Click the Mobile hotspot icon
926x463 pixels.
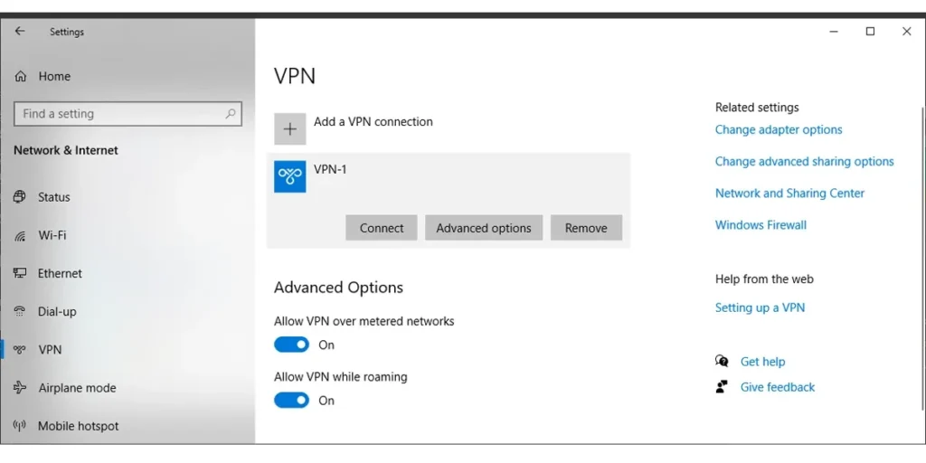20,426
